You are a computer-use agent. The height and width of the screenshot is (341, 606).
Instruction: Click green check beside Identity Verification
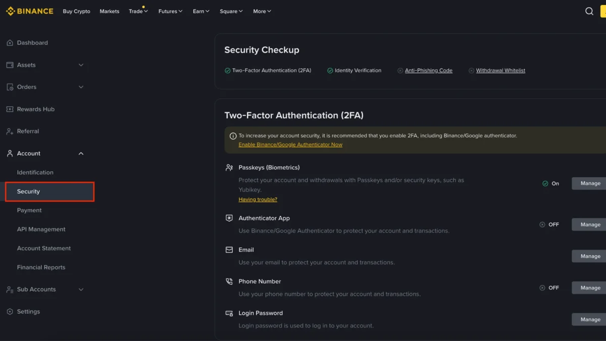pos(330,71)
